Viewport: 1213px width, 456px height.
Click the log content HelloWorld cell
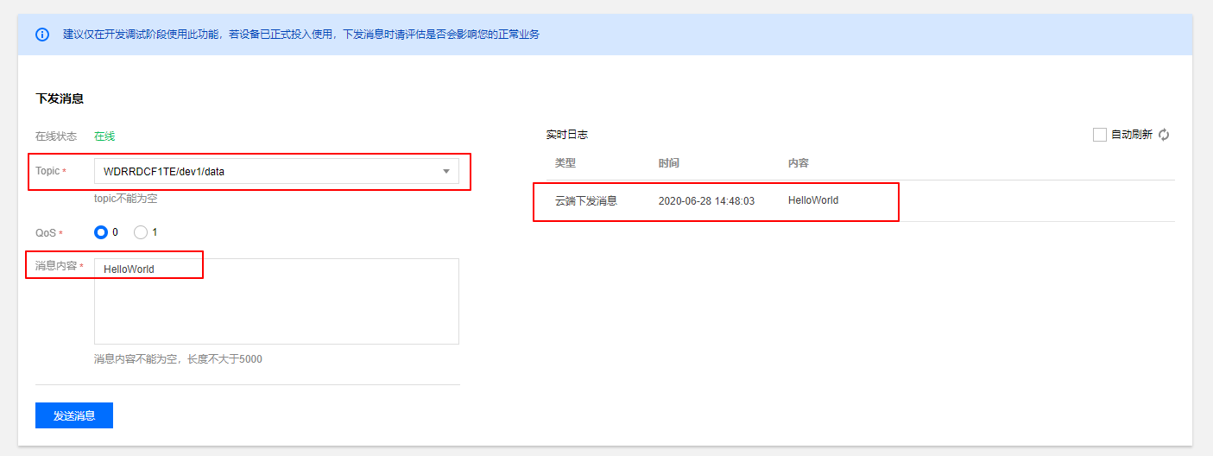(x=813, y=200)
